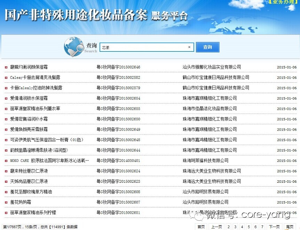300x230 pixels.
Task: Clear the search box with the X
Action: tap(189, 47)
